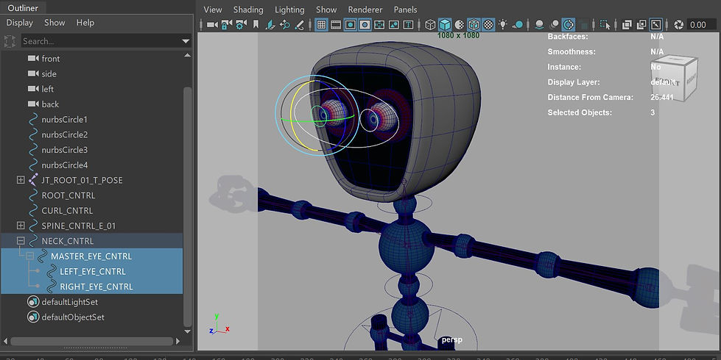Image resolution: width=721 pixels, height=360 pixels.
Task: Select LEFT_EYE_CNTRL in the Outliner
Action: [92, 272]
